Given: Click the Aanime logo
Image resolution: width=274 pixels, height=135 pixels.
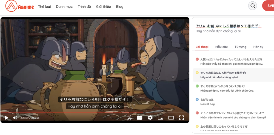Looking at the screenshot, I should 19,6.
